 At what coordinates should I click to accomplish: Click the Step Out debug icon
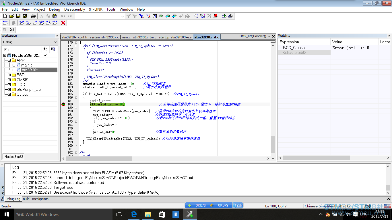(x=35, y=23)
